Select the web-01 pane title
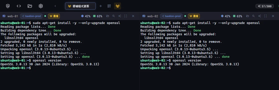 pyautogui.click(x=13, y=16)
